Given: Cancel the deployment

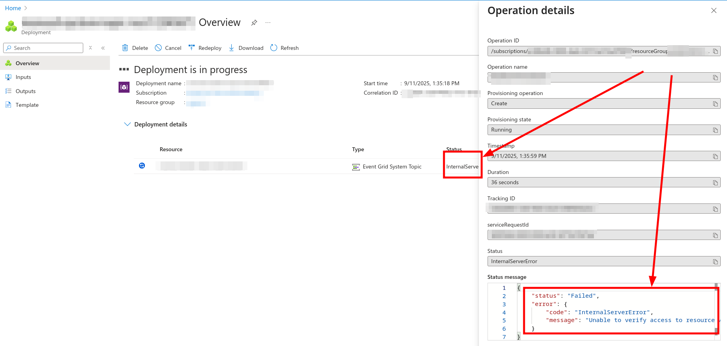Looking at the screenshot, I should coord(168,48).
